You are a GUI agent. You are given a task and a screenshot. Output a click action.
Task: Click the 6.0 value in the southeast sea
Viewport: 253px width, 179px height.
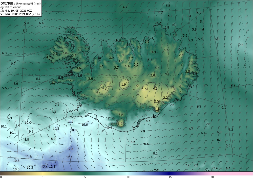point(219,132)
